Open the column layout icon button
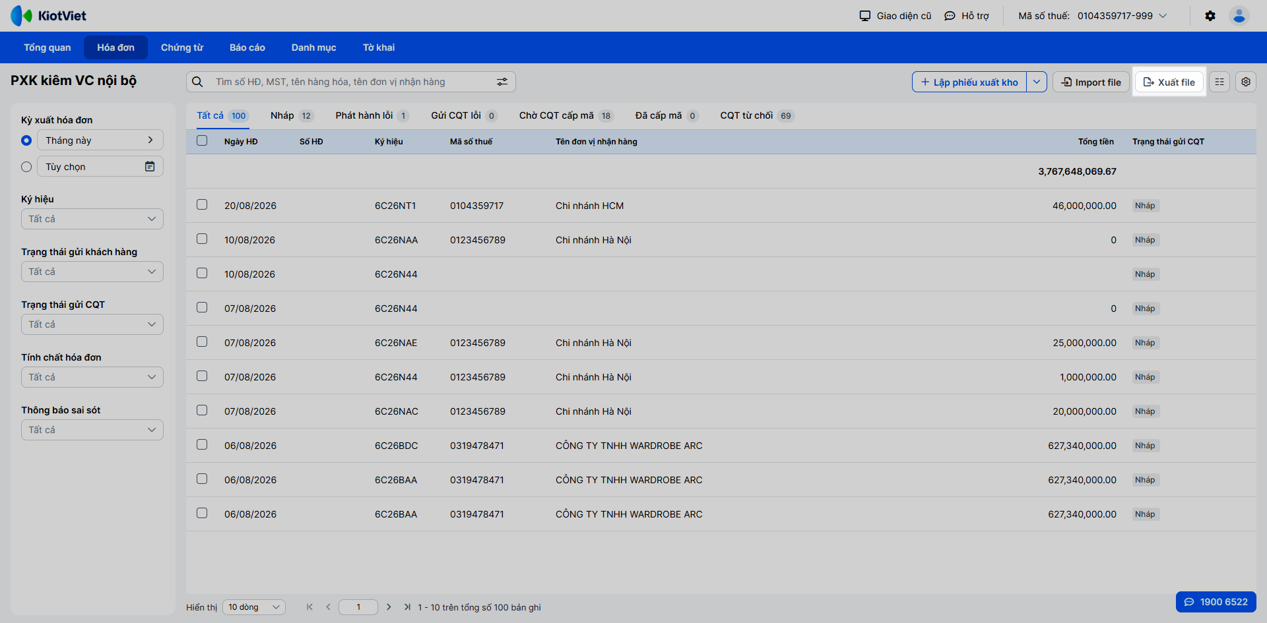1267x623 pixels. coord(1219,82)
